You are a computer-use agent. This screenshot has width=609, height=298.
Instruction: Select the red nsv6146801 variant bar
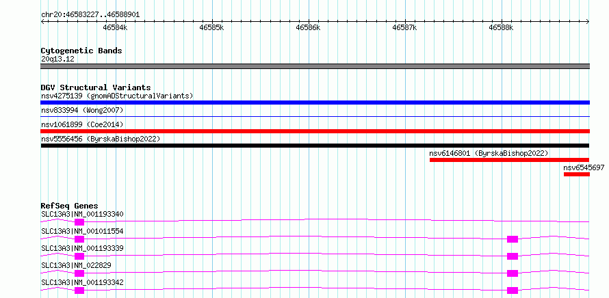tap(510, 160)
